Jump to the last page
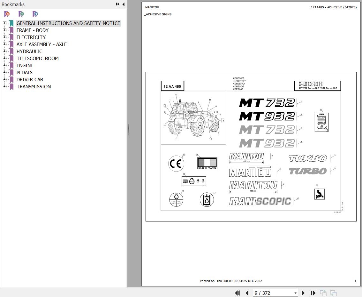This screenshot has width=362, height=297. (313, 293)
